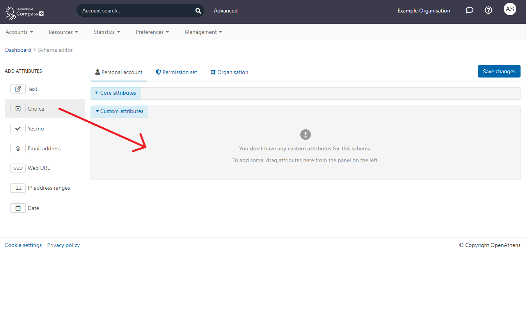Switch to the Permission set tab
The width and height of the screenshot is (526, 312).
pos(176,72)
